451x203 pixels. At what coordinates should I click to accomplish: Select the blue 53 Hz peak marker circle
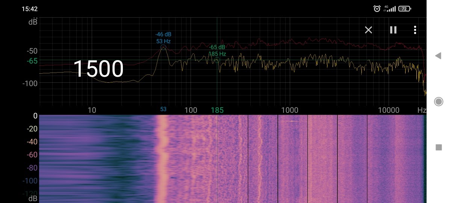coord(163,47)
